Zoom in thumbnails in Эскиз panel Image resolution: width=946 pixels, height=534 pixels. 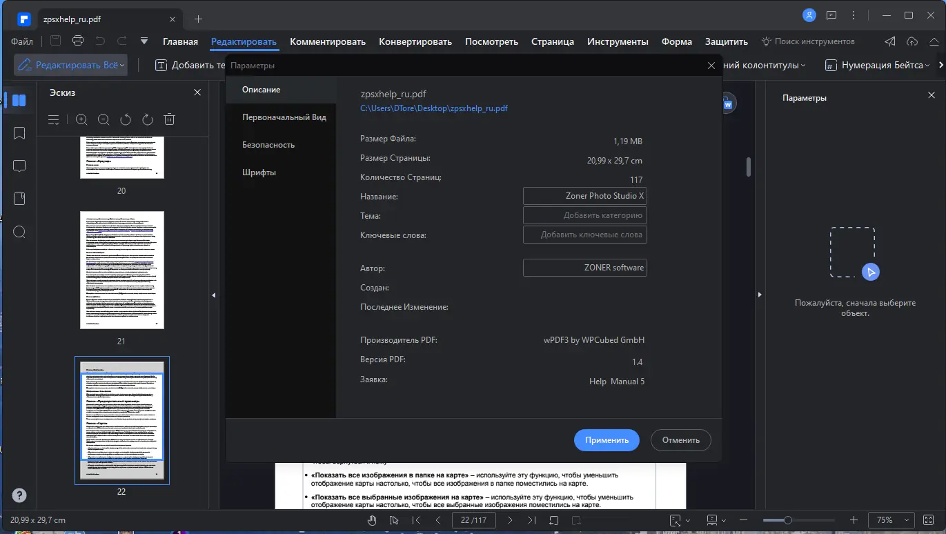tap(81, 120)
